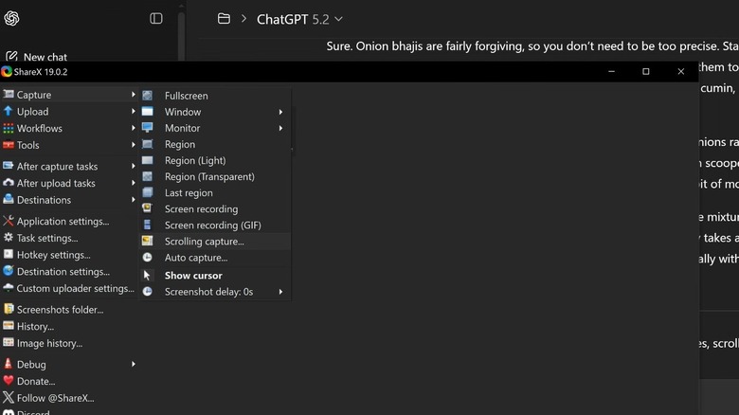The image size is (739, 415).
Task: Click the Follow @ShareX link
Action: coord(55,398)
